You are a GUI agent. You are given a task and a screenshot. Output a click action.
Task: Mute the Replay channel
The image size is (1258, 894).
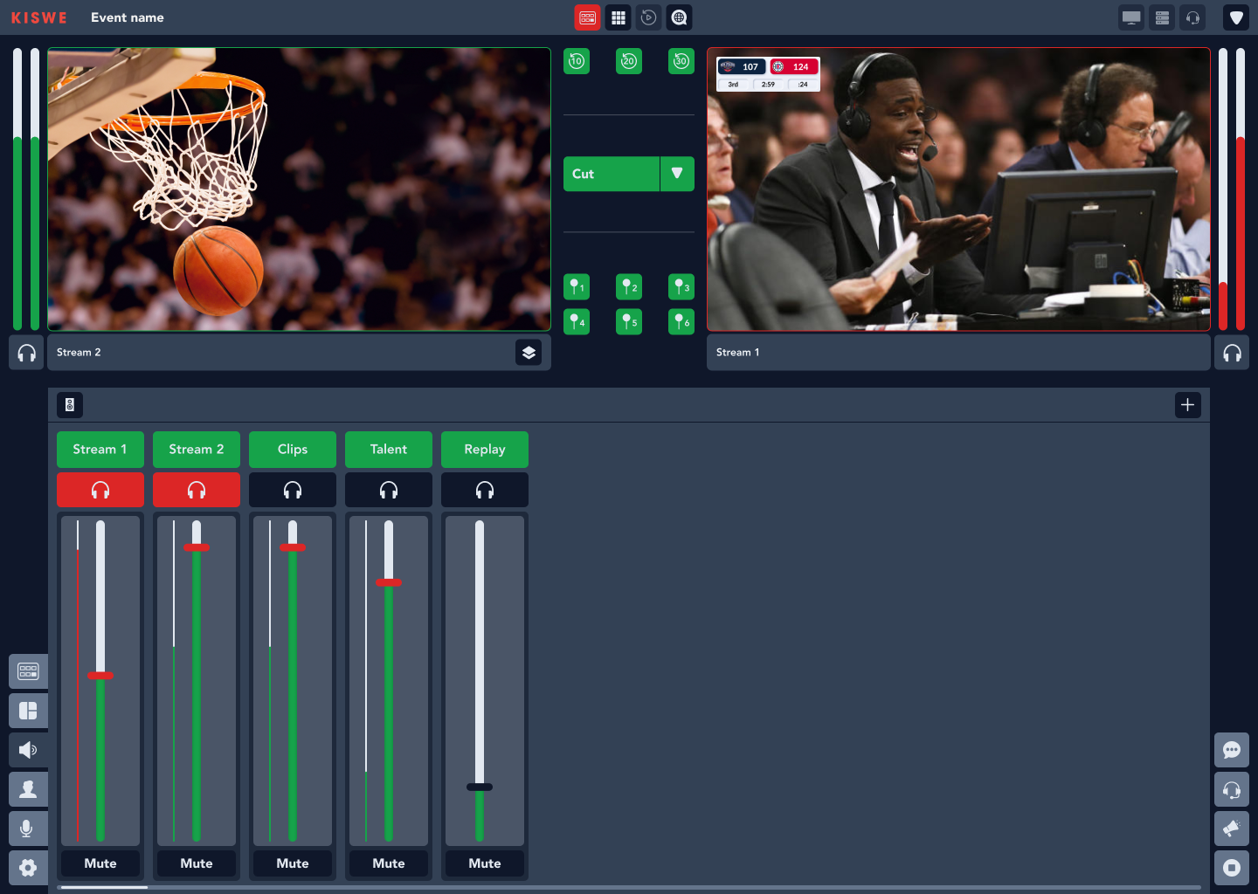point(485,863)
